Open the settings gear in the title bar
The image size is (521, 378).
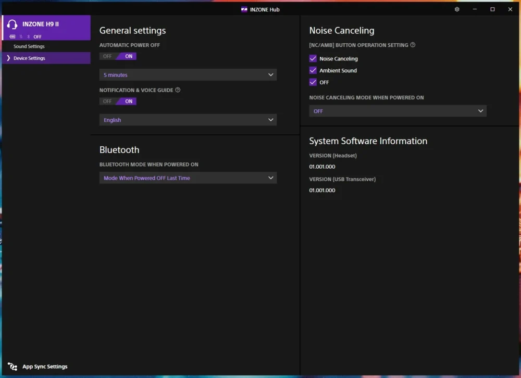coord(457,9)
